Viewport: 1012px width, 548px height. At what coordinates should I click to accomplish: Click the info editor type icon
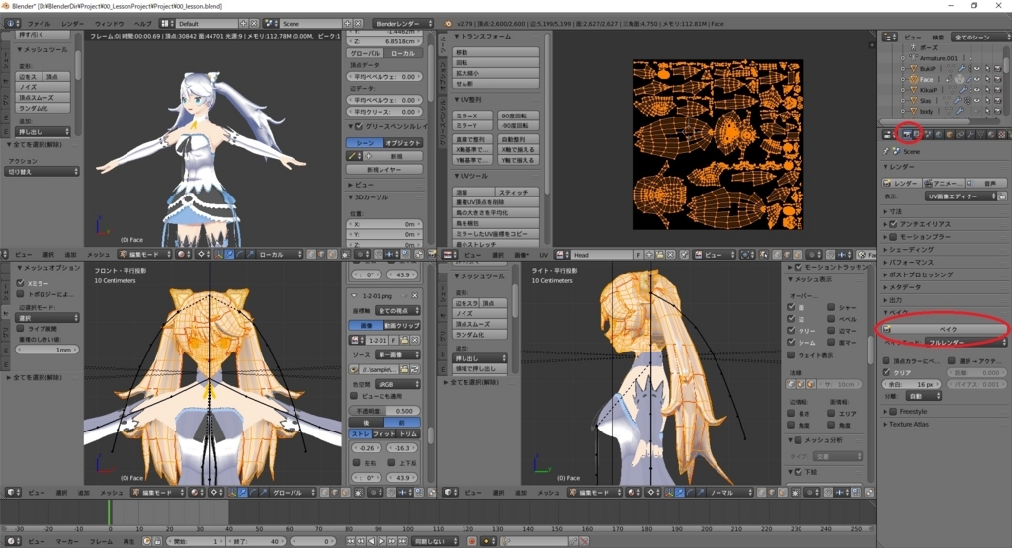12,24
